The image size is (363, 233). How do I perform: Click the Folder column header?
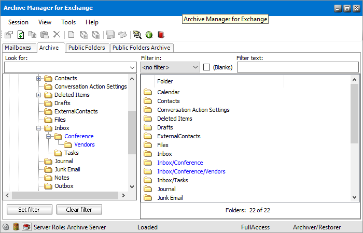click(219, 81)
